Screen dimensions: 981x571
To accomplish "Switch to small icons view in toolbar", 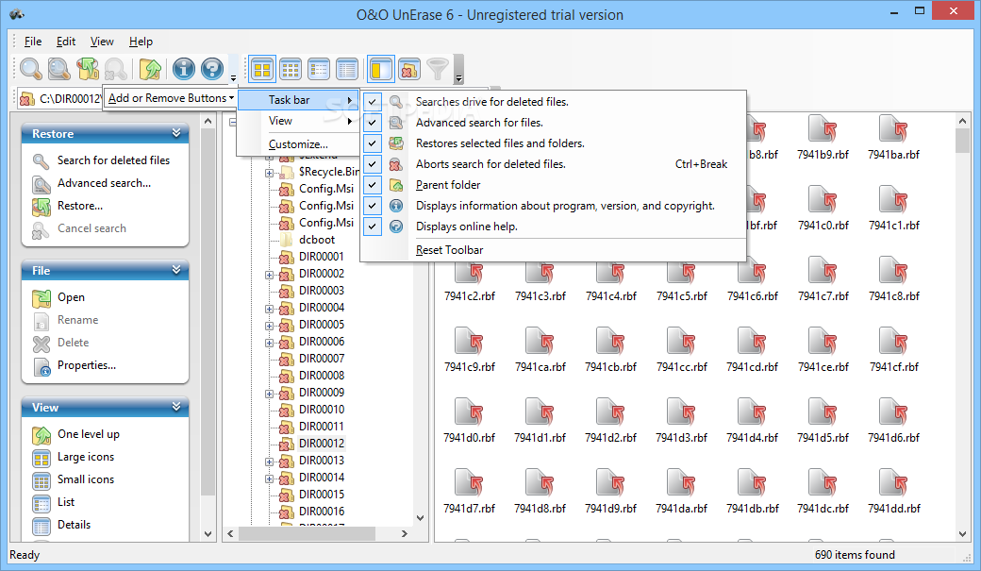I will tap(291, 69).
